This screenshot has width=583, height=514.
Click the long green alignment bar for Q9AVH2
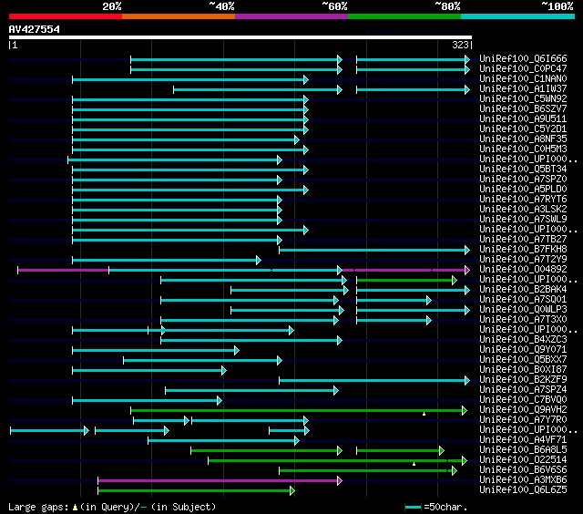tap(299, 411)
